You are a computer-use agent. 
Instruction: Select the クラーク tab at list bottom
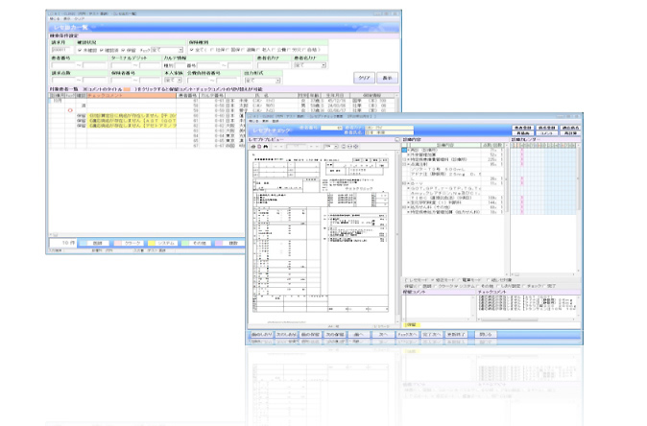[x=132, y=244]
